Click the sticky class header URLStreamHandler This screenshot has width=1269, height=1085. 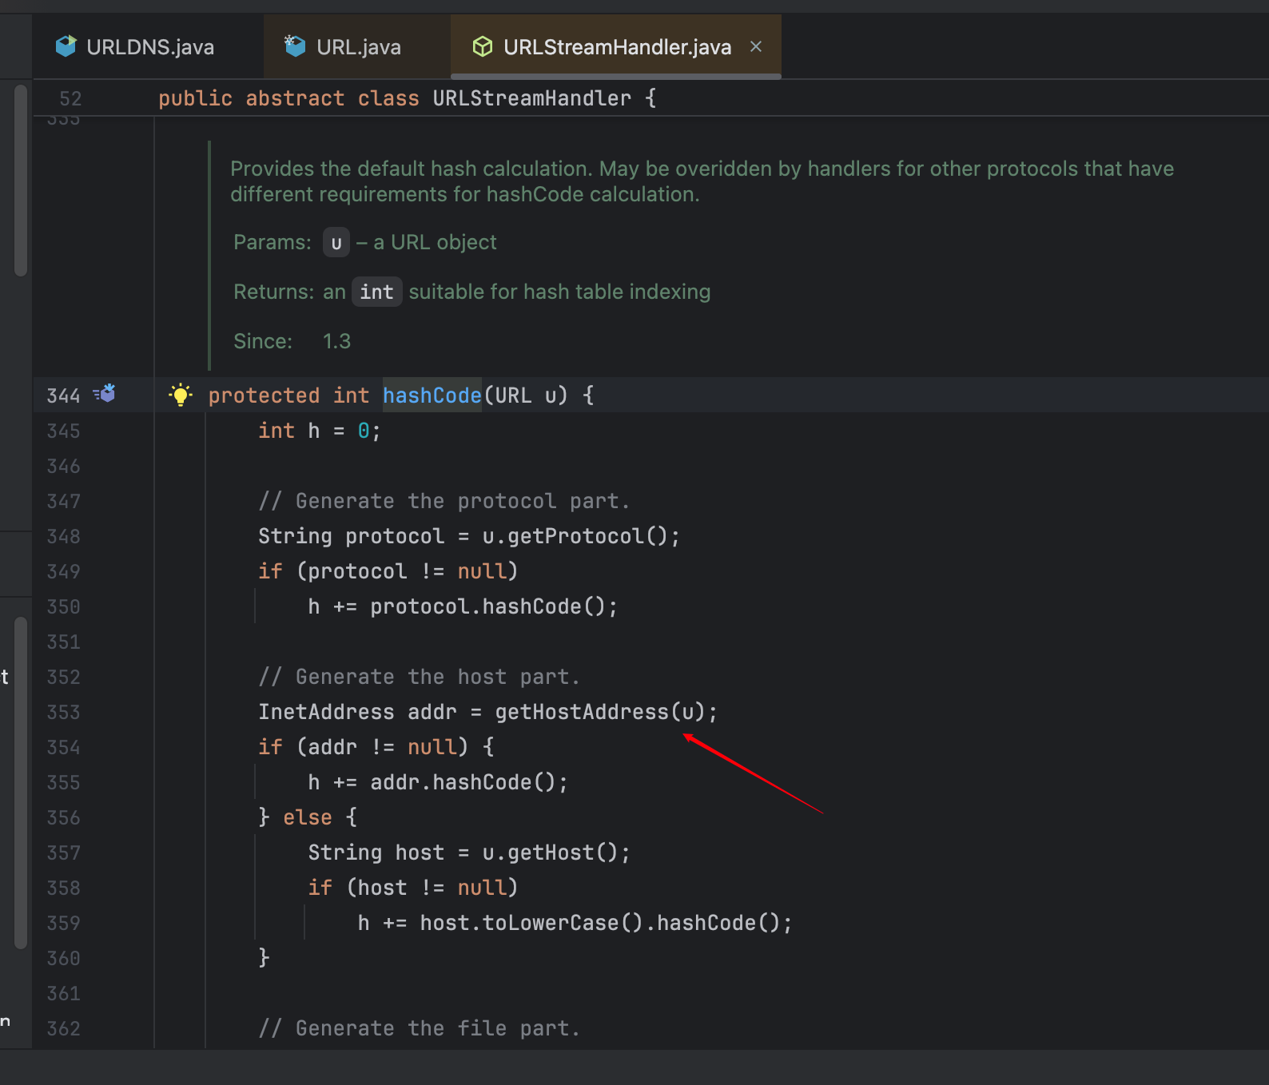click(531, 98)
